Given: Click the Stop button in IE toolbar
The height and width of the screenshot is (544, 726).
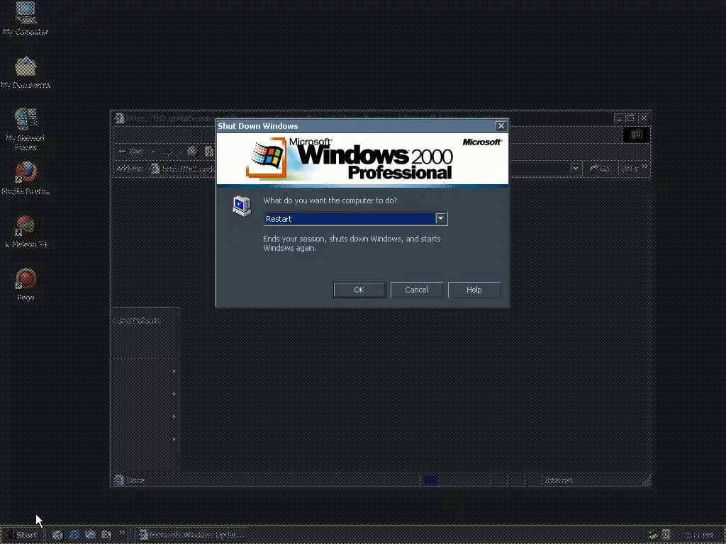Looking at the screenshot, I should pyautogui.click(x=192, y=152).
